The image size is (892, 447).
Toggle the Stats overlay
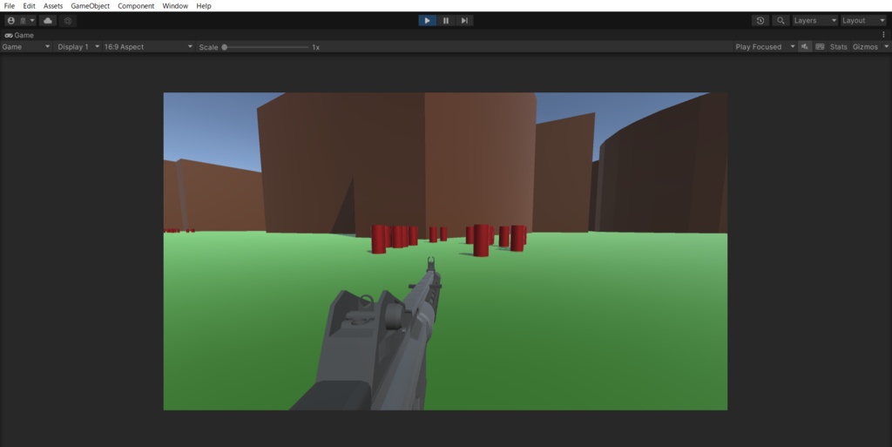pos(839,47)
